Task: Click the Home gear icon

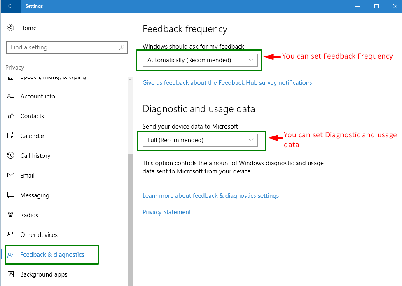Action: (11, 28)
